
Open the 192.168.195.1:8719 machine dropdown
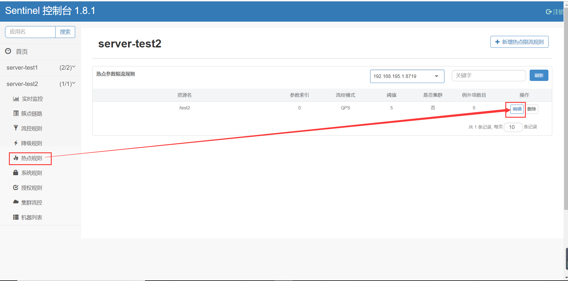pyautogui.click(x=407, y=76)
